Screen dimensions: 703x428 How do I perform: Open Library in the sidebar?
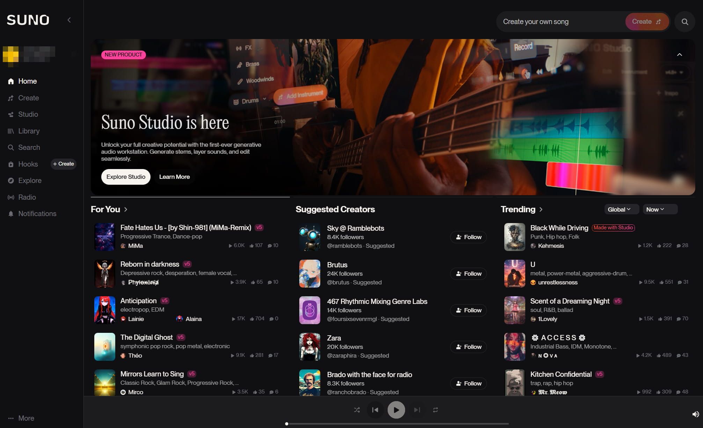[x=29, y=131]
